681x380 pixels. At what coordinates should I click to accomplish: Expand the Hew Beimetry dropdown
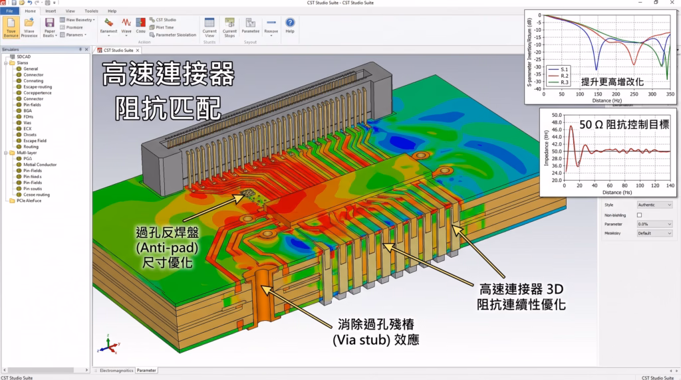tap(94, 20)
